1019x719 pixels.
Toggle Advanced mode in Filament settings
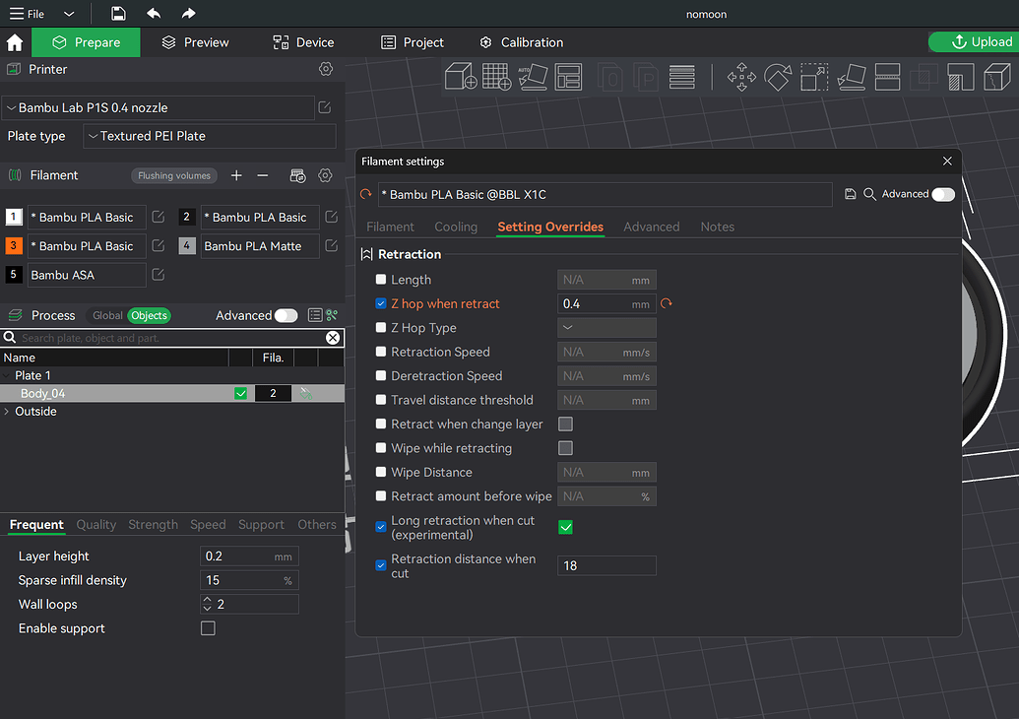(943, 194)
